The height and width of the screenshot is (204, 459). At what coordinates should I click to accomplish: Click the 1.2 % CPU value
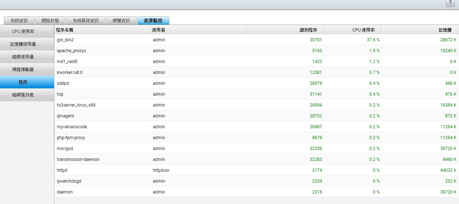pos(375,62)
